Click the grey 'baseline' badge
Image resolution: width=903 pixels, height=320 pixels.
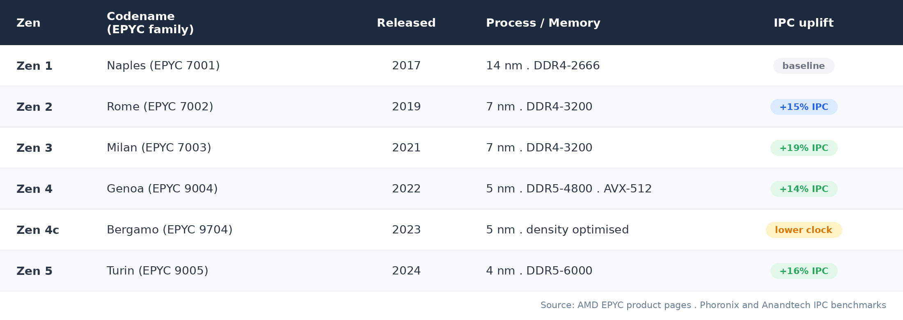tap(804, 66)
